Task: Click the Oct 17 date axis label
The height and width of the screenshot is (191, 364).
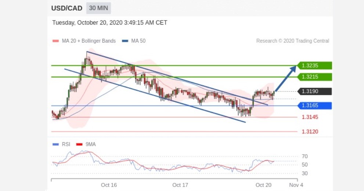Action: (x=180, y=185)
